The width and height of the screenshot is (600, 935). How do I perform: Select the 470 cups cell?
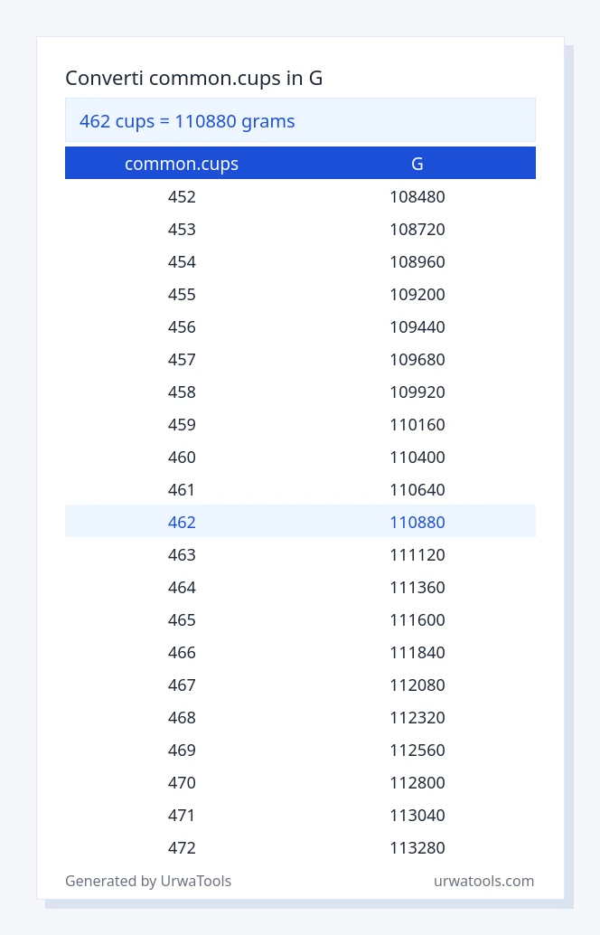click(182, 782)
